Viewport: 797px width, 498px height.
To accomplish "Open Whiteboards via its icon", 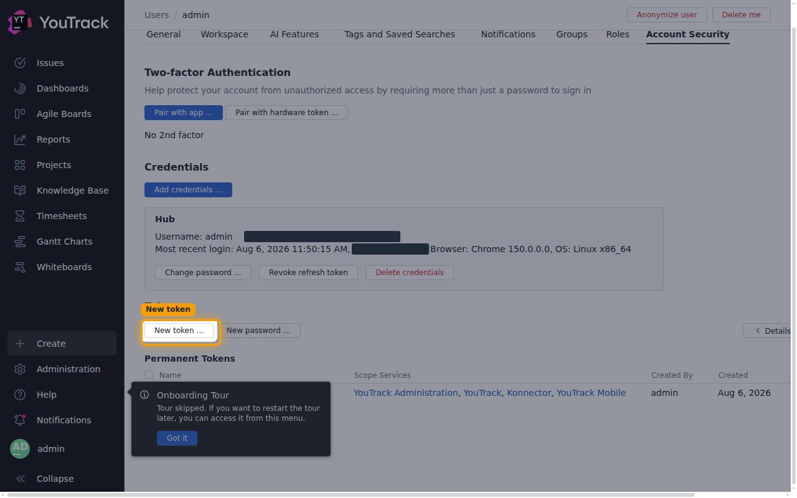I will [20, 267].
